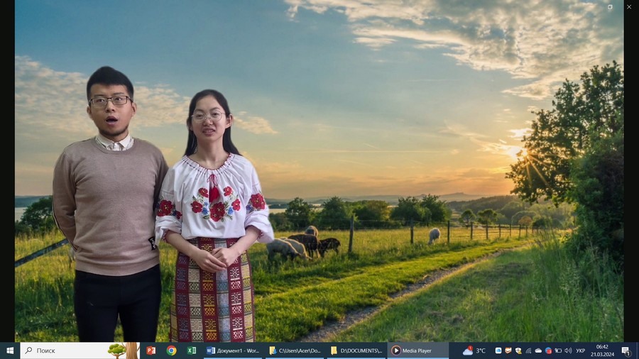The width and height of the screenshot is (639, 359).
Task: Open the Windows Security shield tray icon
Action: pyautogui.click(x=518, y=350)
